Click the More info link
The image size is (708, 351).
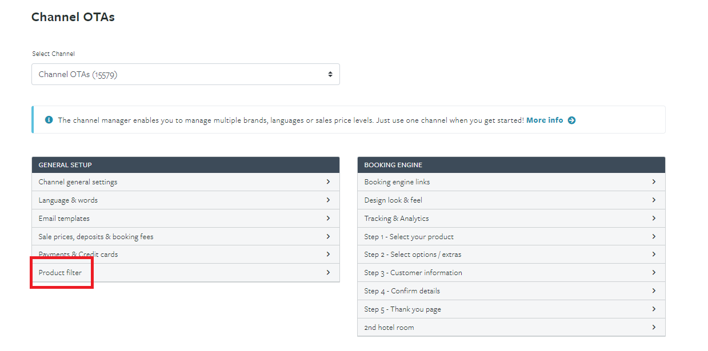click(x=544, y=120)
